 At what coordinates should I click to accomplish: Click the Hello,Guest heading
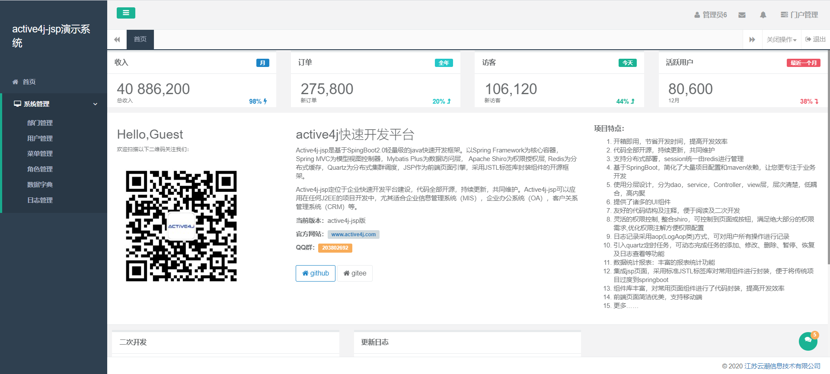150,135
